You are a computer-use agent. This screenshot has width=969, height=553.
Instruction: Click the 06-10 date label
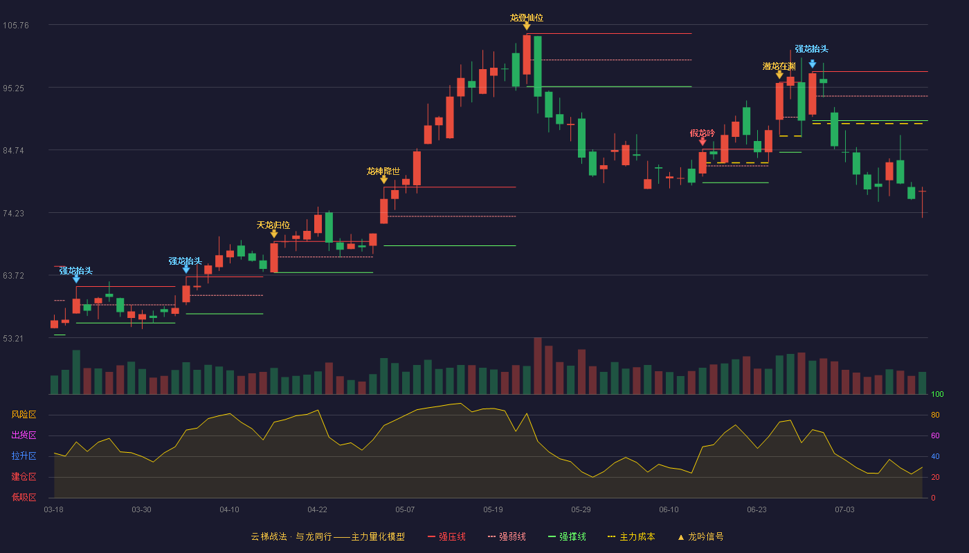pyautogui.click(x=669, y=509)
